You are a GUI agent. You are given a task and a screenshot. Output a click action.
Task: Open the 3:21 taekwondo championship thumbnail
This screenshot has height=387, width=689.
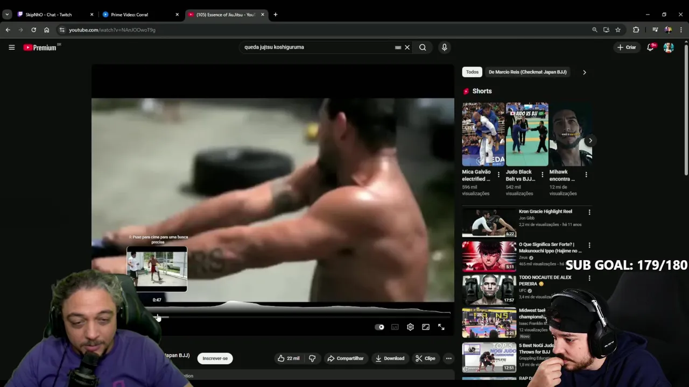[x=489, y=322]
